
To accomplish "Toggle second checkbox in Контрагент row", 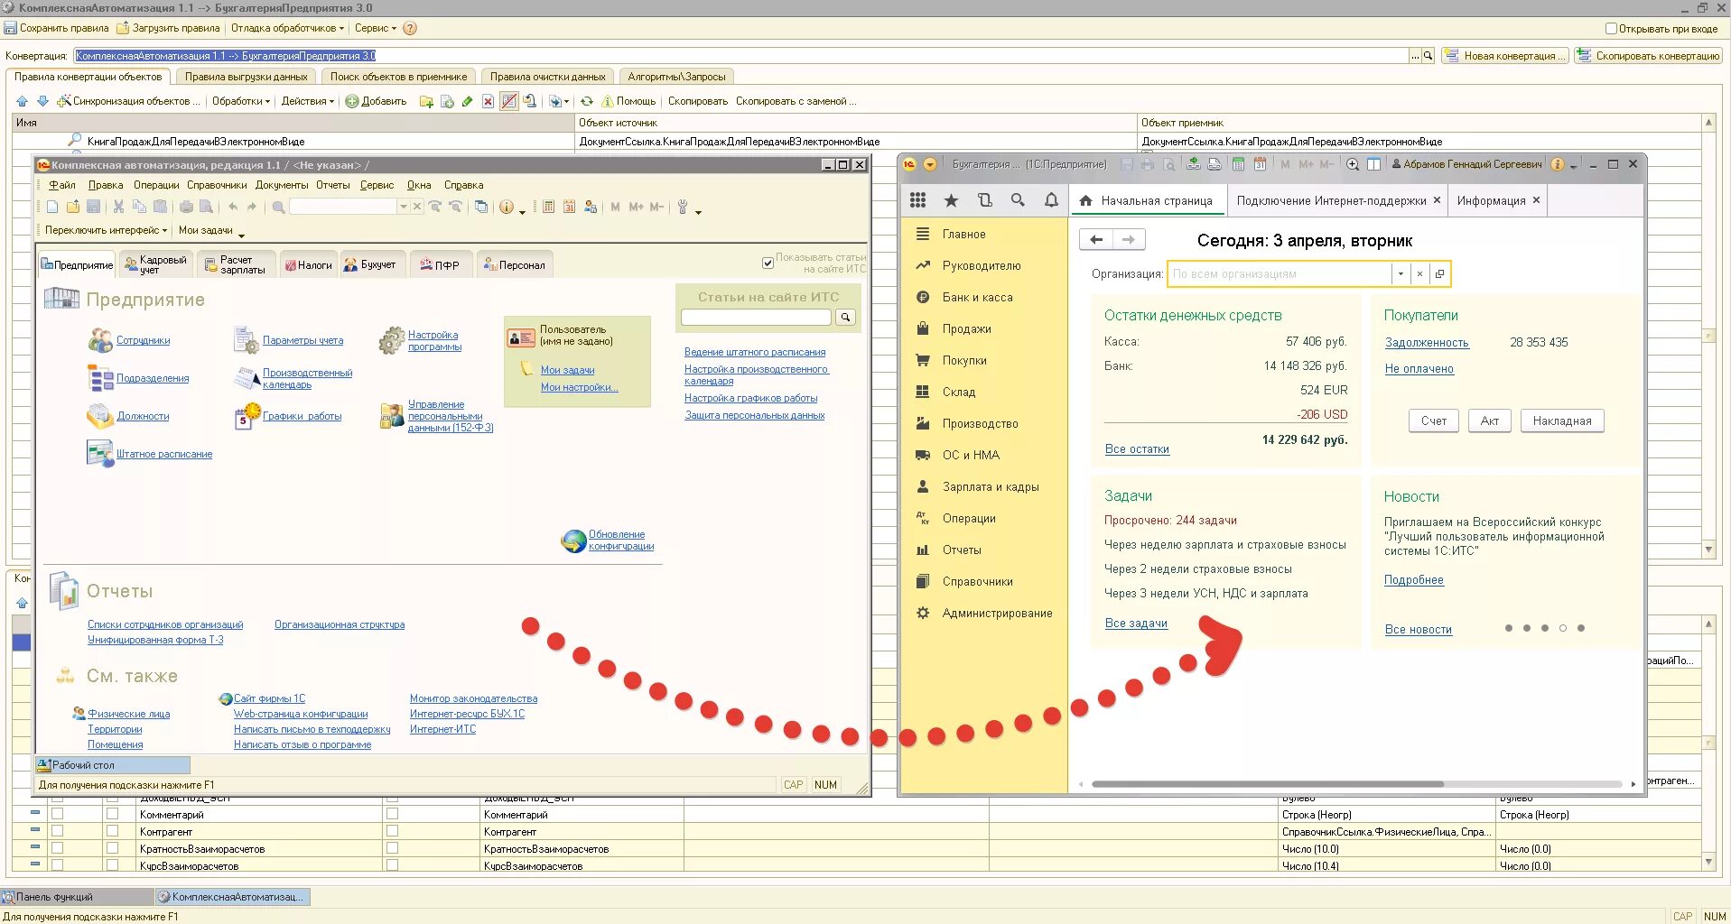I will (x=112, y=831).
